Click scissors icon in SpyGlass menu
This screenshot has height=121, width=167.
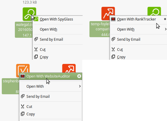pyautogui.click(x=36, y=49)
